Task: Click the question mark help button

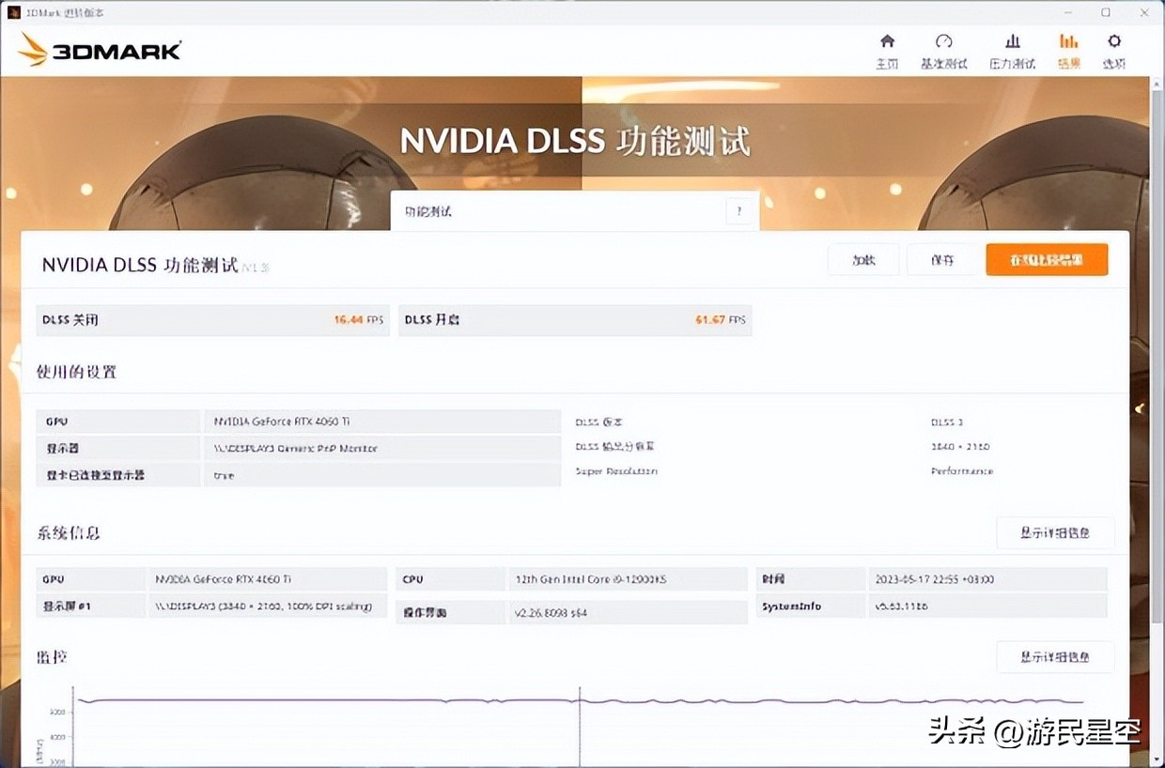Action: tap(739, 211)
